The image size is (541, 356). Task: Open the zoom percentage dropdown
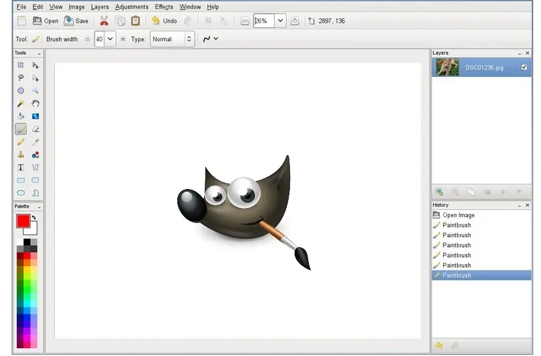tap(280, 21)
